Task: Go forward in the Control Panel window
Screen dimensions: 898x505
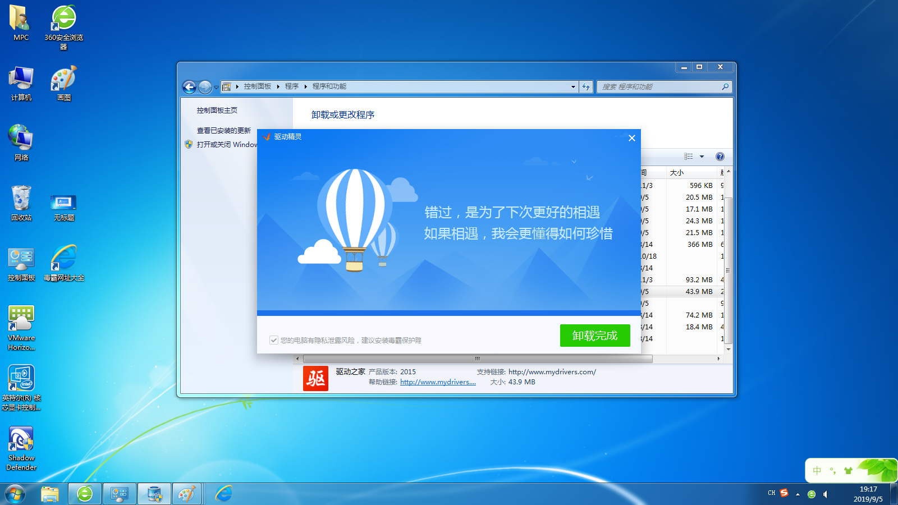Action: (x=205, y=87)
